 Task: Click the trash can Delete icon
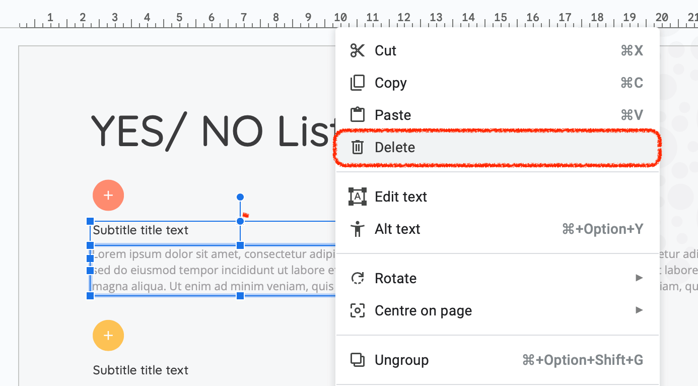pos(357,147)
